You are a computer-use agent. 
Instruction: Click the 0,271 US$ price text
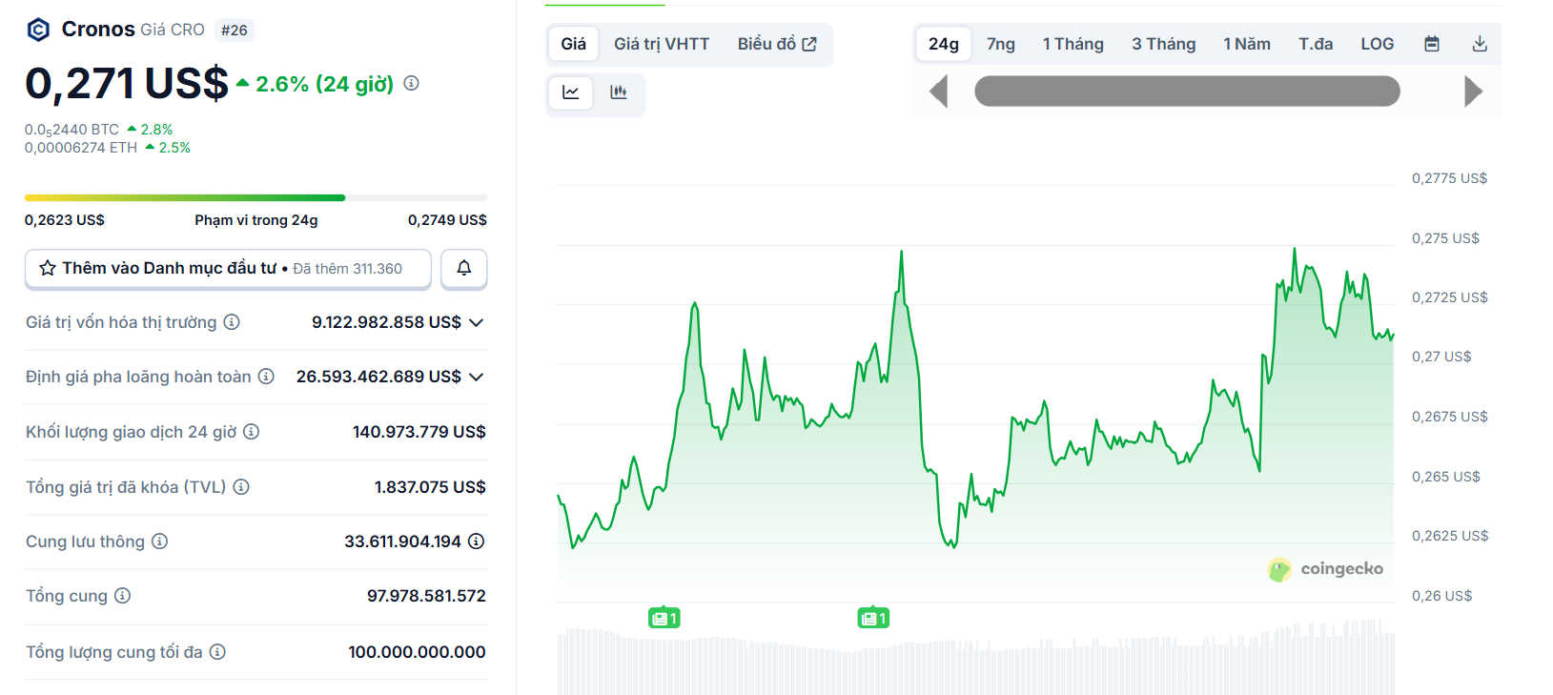tap(127, 84)
